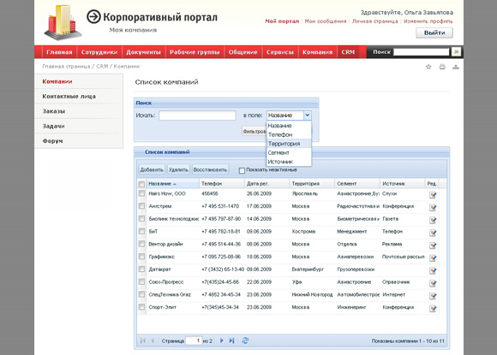497x355 pixels.
Task: Click edit icon for Спорт-Элит row
Action: (433, 309)
